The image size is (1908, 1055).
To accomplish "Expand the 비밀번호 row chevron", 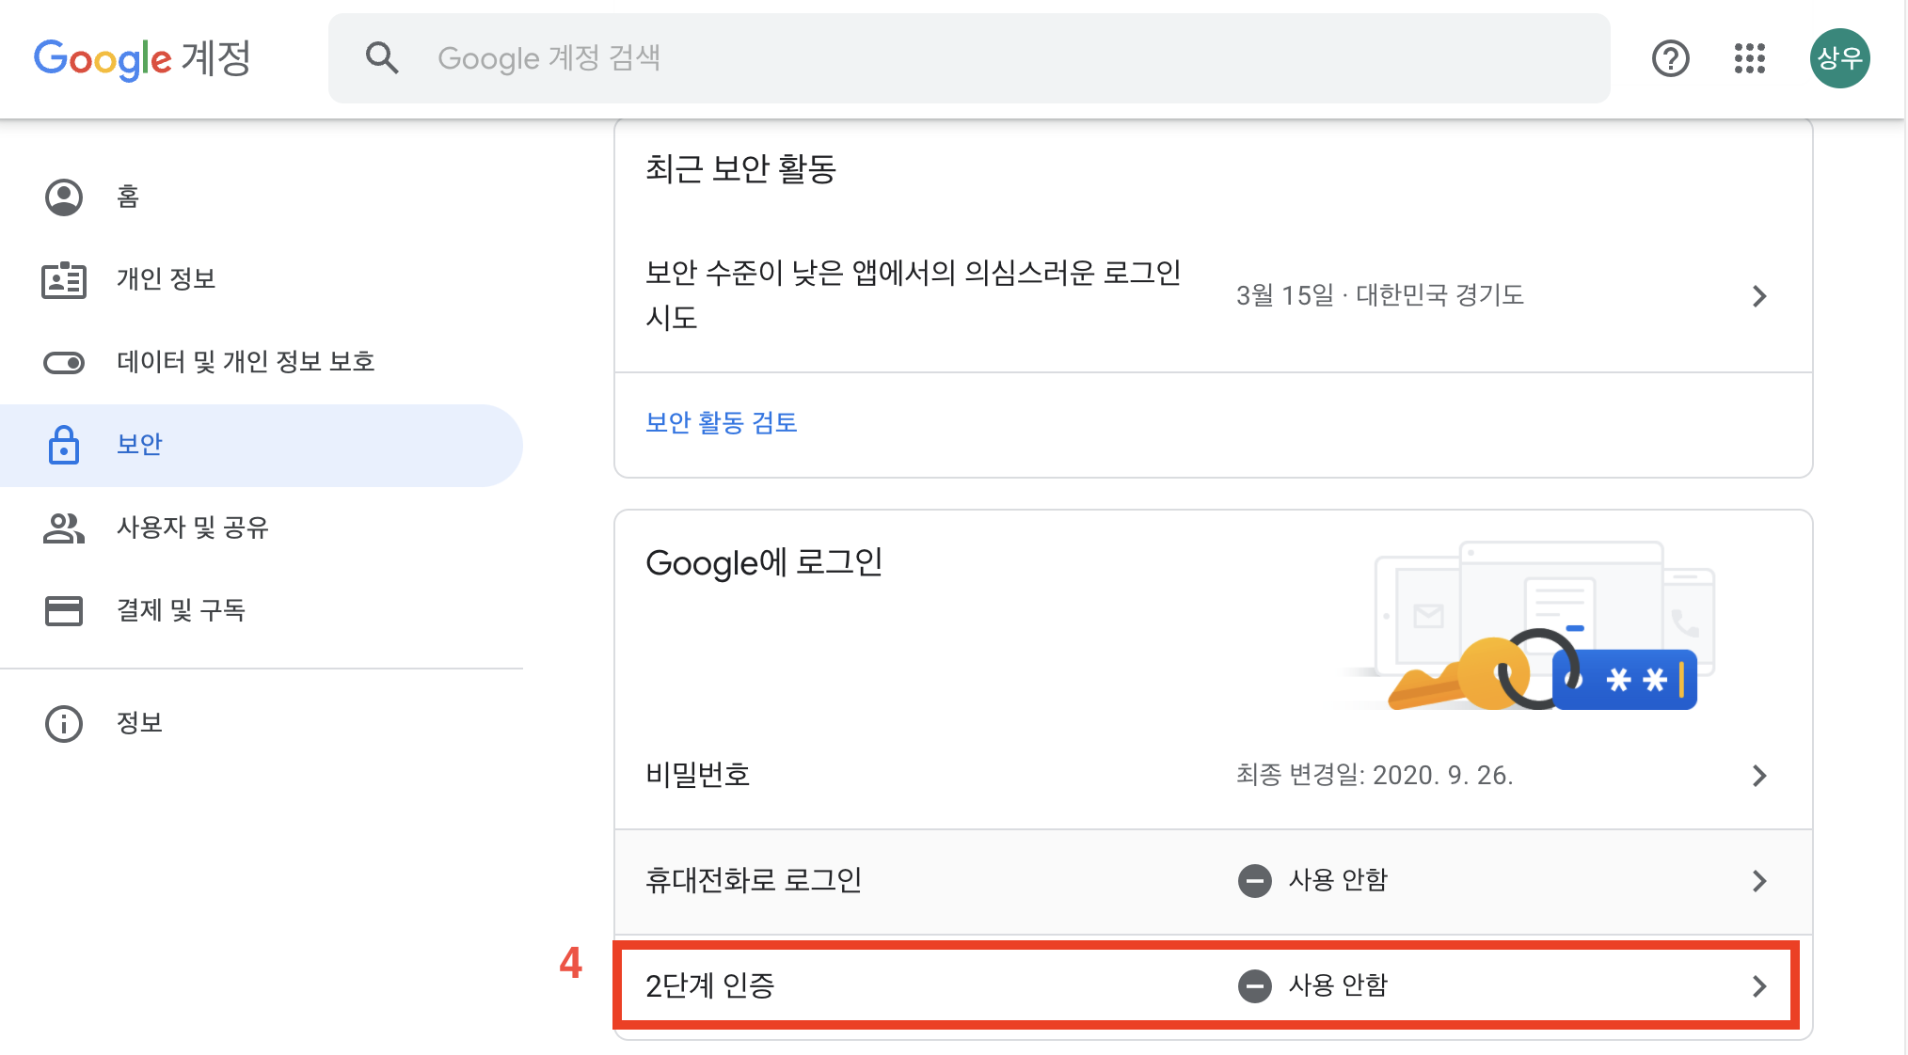I will [1758, 776].
